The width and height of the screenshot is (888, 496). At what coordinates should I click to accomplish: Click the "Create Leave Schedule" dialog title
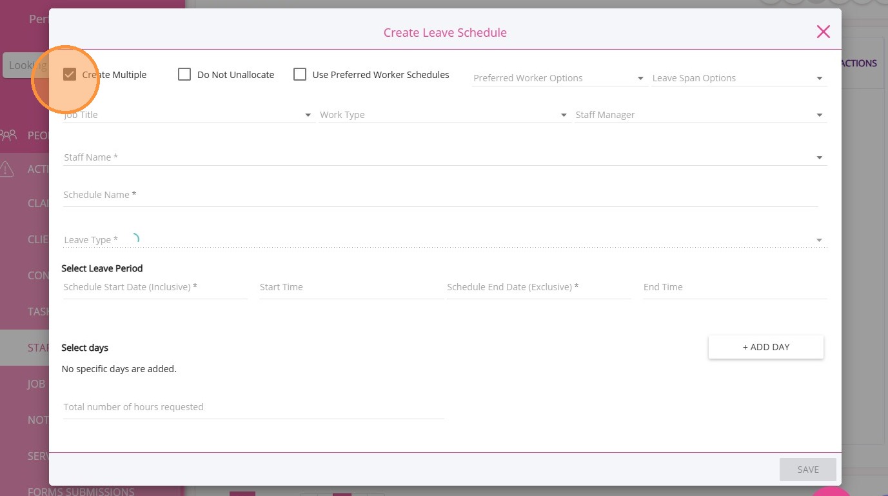[445, 32]
